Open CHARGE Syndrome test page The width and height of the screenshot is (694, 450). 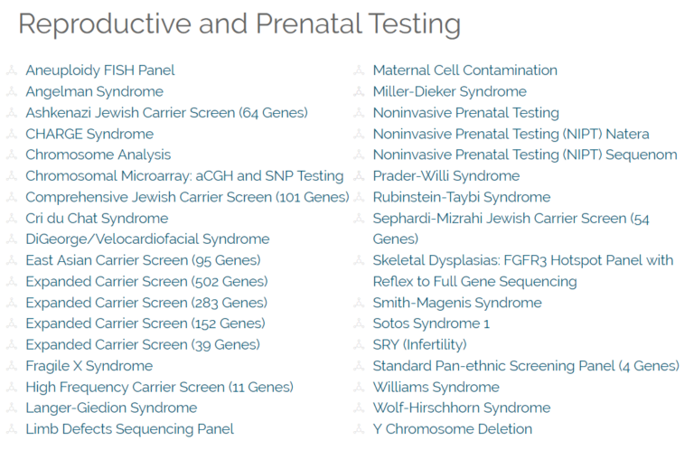[89, 134]
